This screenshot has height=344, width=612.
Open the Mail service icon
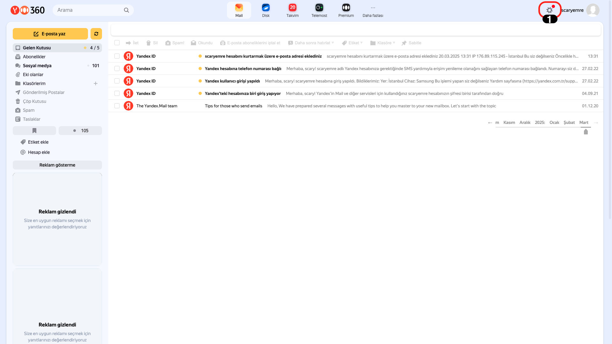[239, 10]
